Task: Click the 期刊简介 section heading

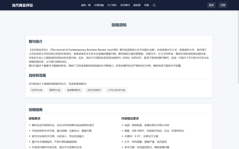Action: click(x=36, y=41)
